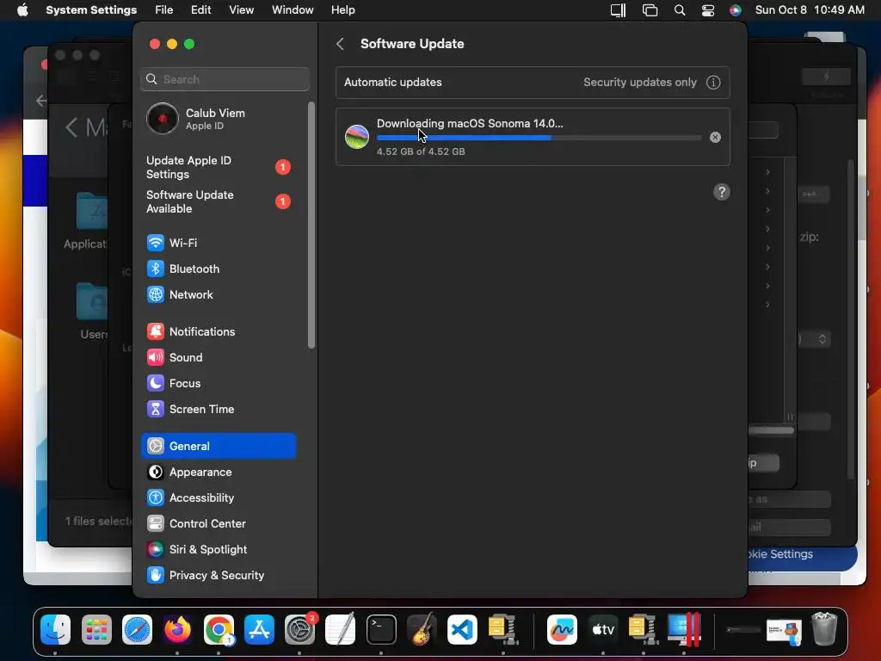Open the Trash in the Dock
The image size is (881, 661).
click(x=824, y=629)
